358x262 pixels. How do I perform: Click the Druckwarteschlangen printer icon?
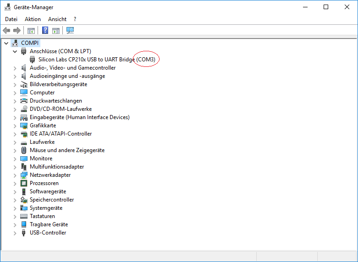(x=24, y=101)
